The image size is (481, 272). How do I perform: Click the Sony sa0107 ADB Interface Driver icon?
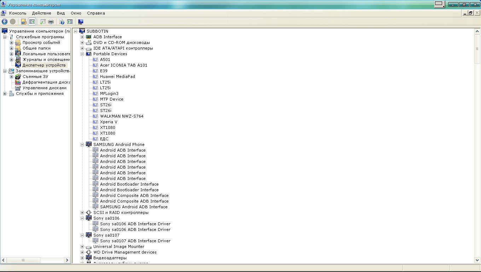tap(95, 241)
